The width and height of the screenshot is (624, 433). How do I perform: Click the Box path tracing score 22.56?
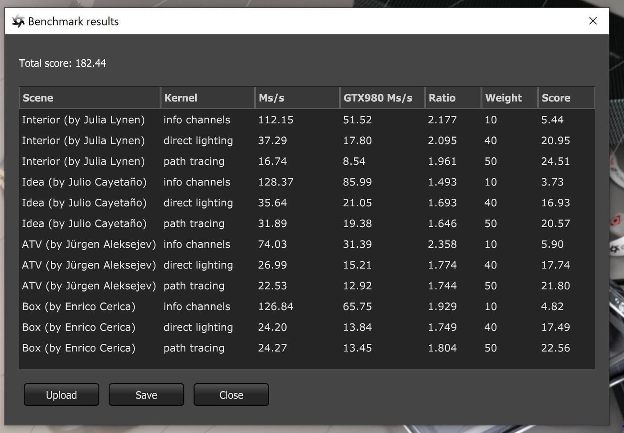pos(555,348)
